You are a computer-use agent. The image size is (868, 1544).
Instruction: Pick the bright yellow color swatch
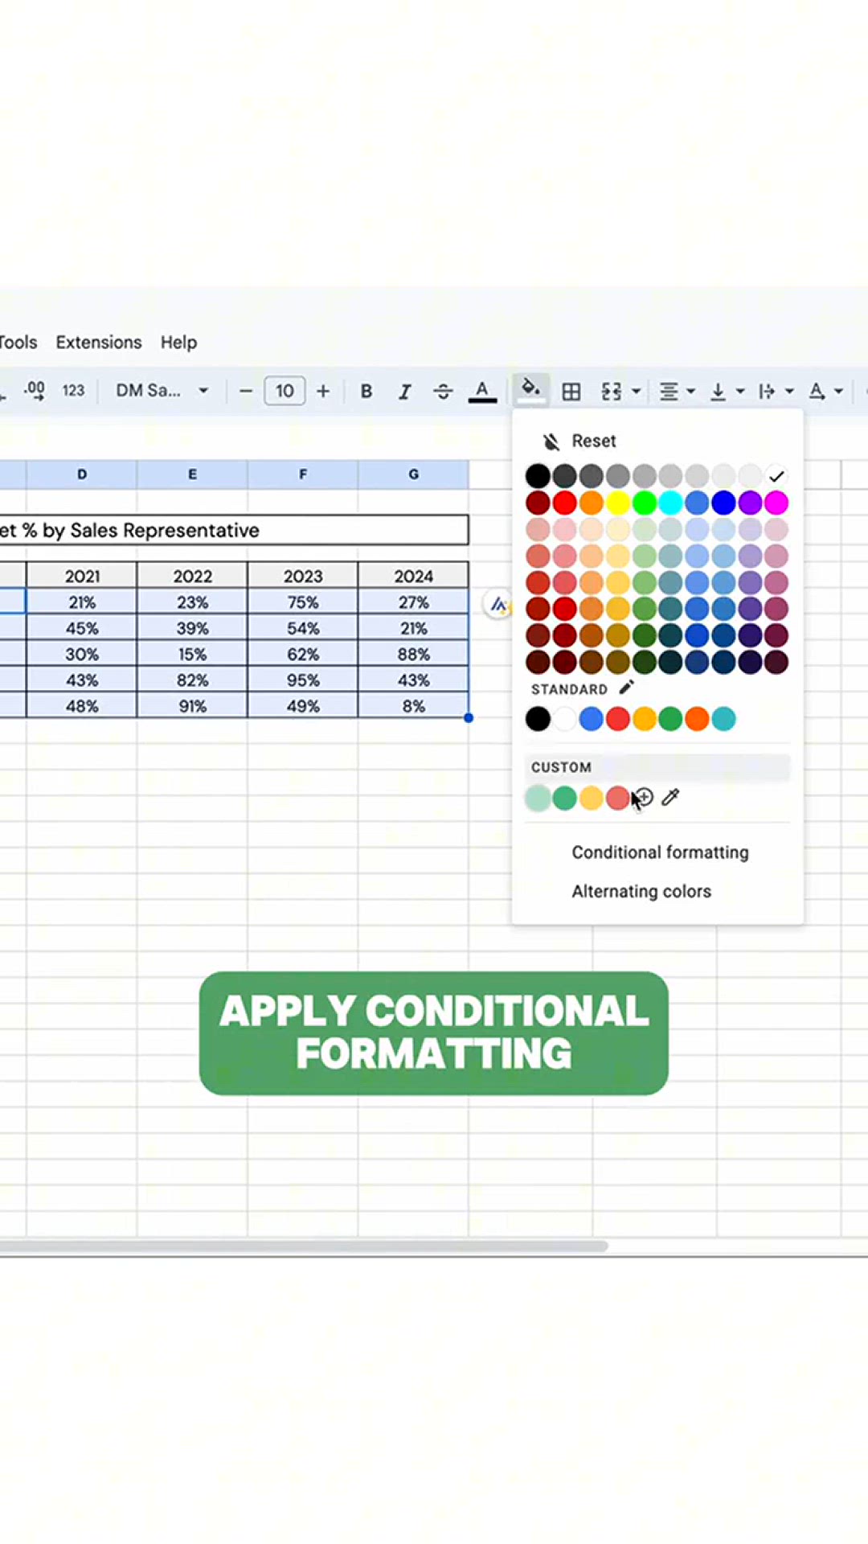click(617, 503)
